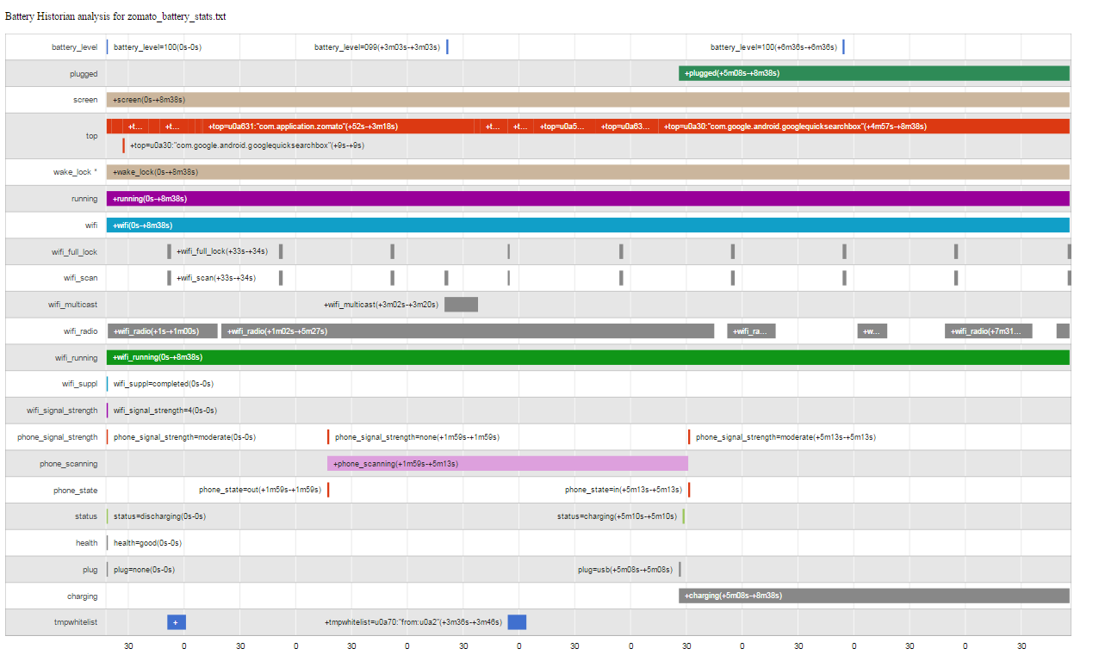Click phone_signal_strength=none(+1m59s-+1m59s) label
Screen dimensions: 1099x661
(x=417, y=437)
